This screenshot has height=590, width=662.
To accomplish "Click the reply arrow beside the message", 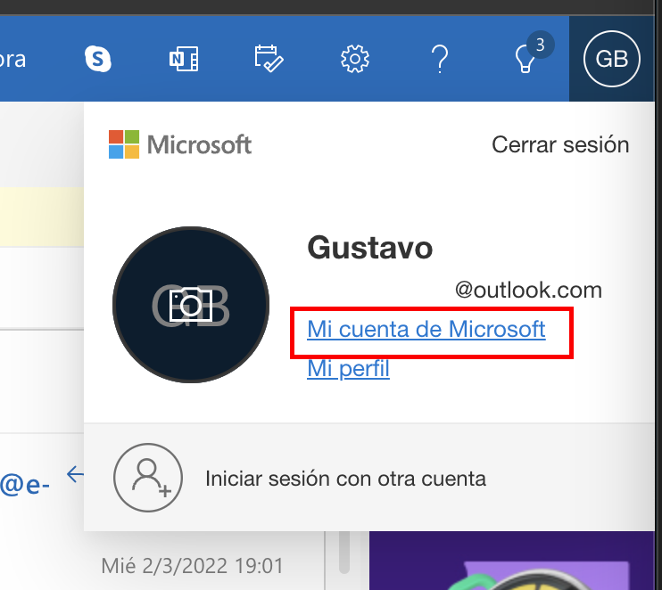I will click(x=75, y=475).
